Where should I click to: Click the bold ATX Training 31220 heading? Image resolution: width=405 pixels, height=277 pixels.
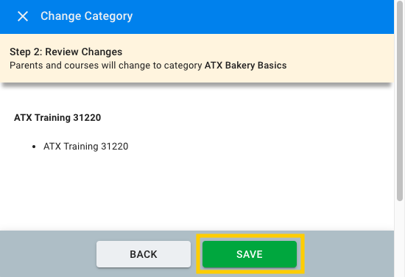click(x=57, y=118)
